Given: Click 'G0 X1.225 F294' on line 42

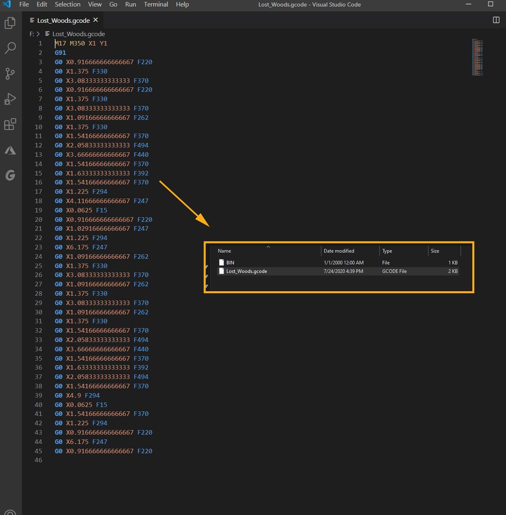Looking at the screenshot, I should pos(81,423).
